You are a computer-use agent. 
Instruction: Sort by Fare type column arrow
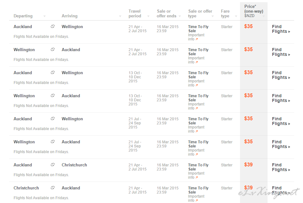[236, 16]
